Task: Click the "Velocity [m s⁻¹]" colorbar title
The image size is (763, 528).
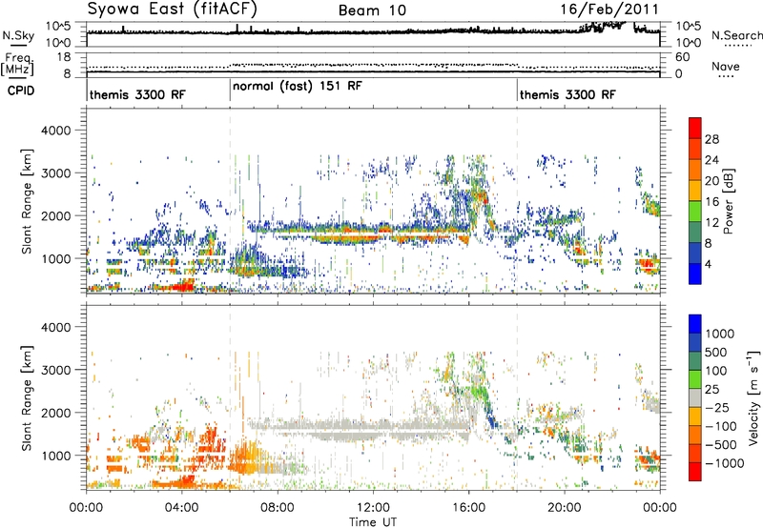Action: pos(753,397)
